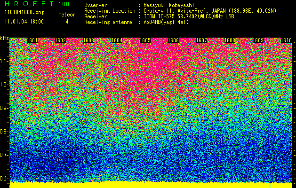Click the 1607 time marker
This screenshot has height=188, width=296.
point(201,40)
